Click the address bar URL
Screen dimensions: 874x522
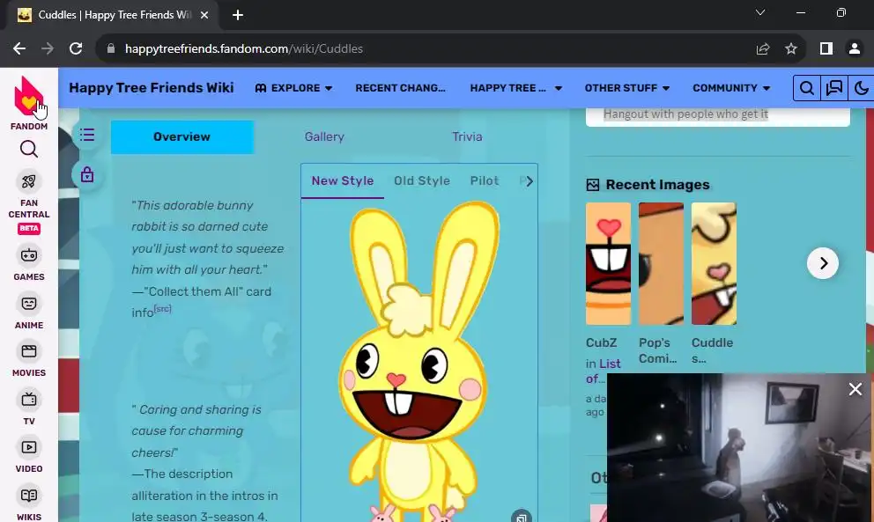click(243, 48)
